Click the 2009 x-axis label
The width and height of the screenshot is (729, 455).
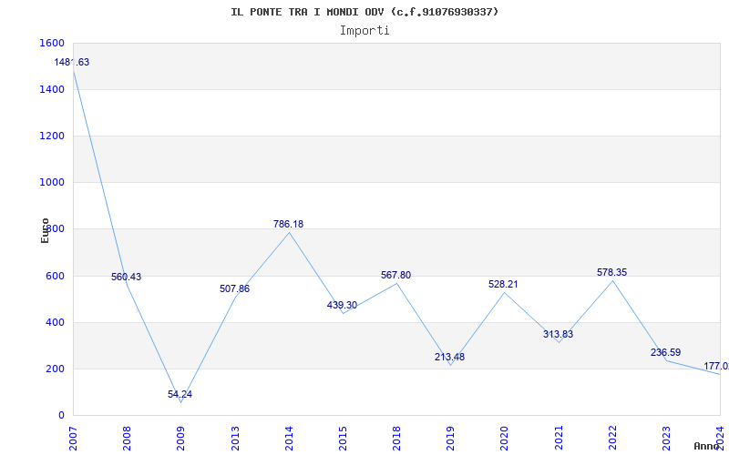click(x=180, y=439)
